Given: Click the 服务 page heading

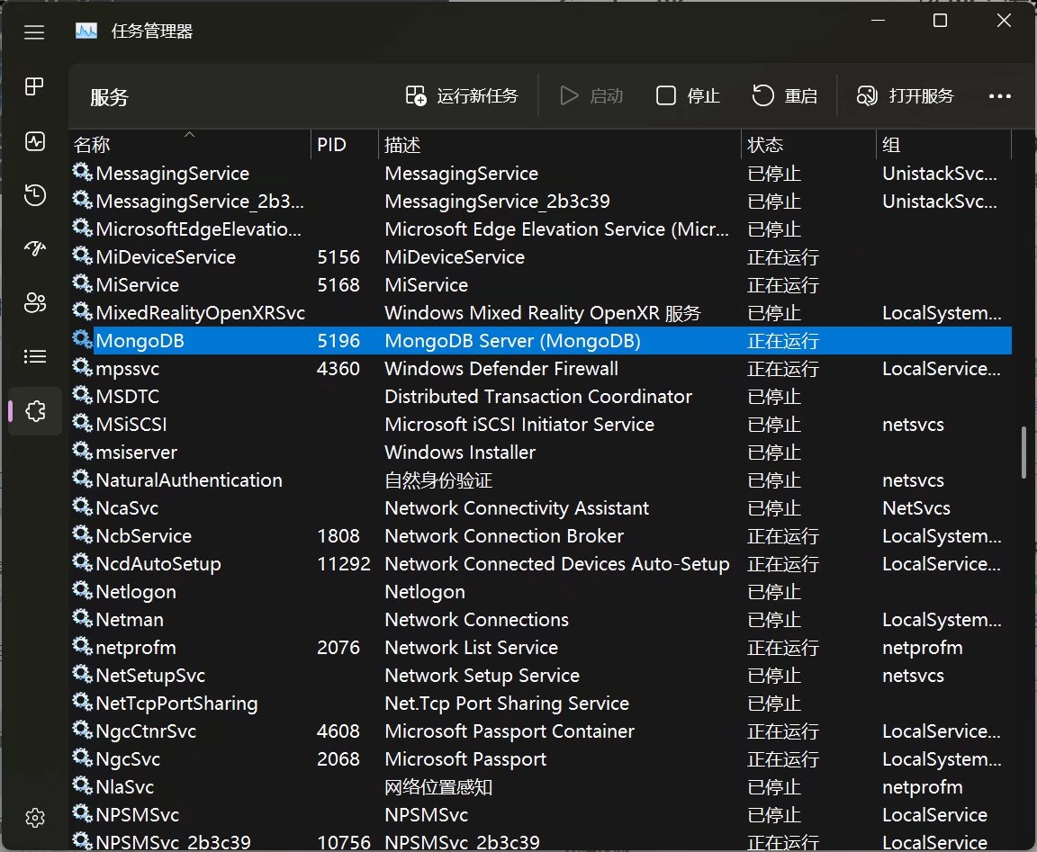Looking at the screenshot, I should (109, 97).
